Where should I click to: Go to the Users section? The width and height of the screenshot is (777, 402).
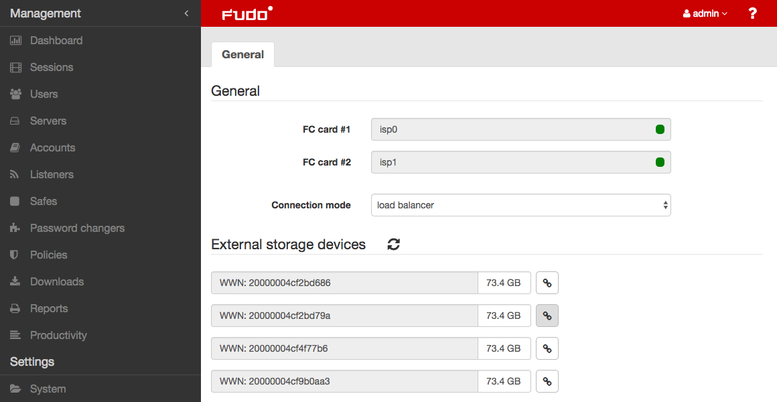(44, 94)
